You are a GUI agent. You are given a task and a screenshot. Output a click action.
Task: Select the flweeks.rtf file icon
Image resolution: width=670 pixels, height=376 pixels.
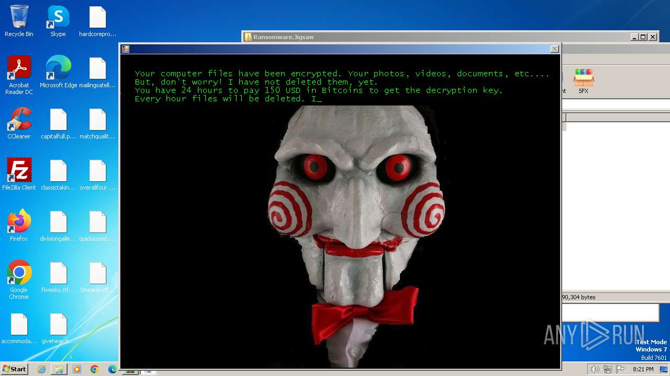(58, 277)
